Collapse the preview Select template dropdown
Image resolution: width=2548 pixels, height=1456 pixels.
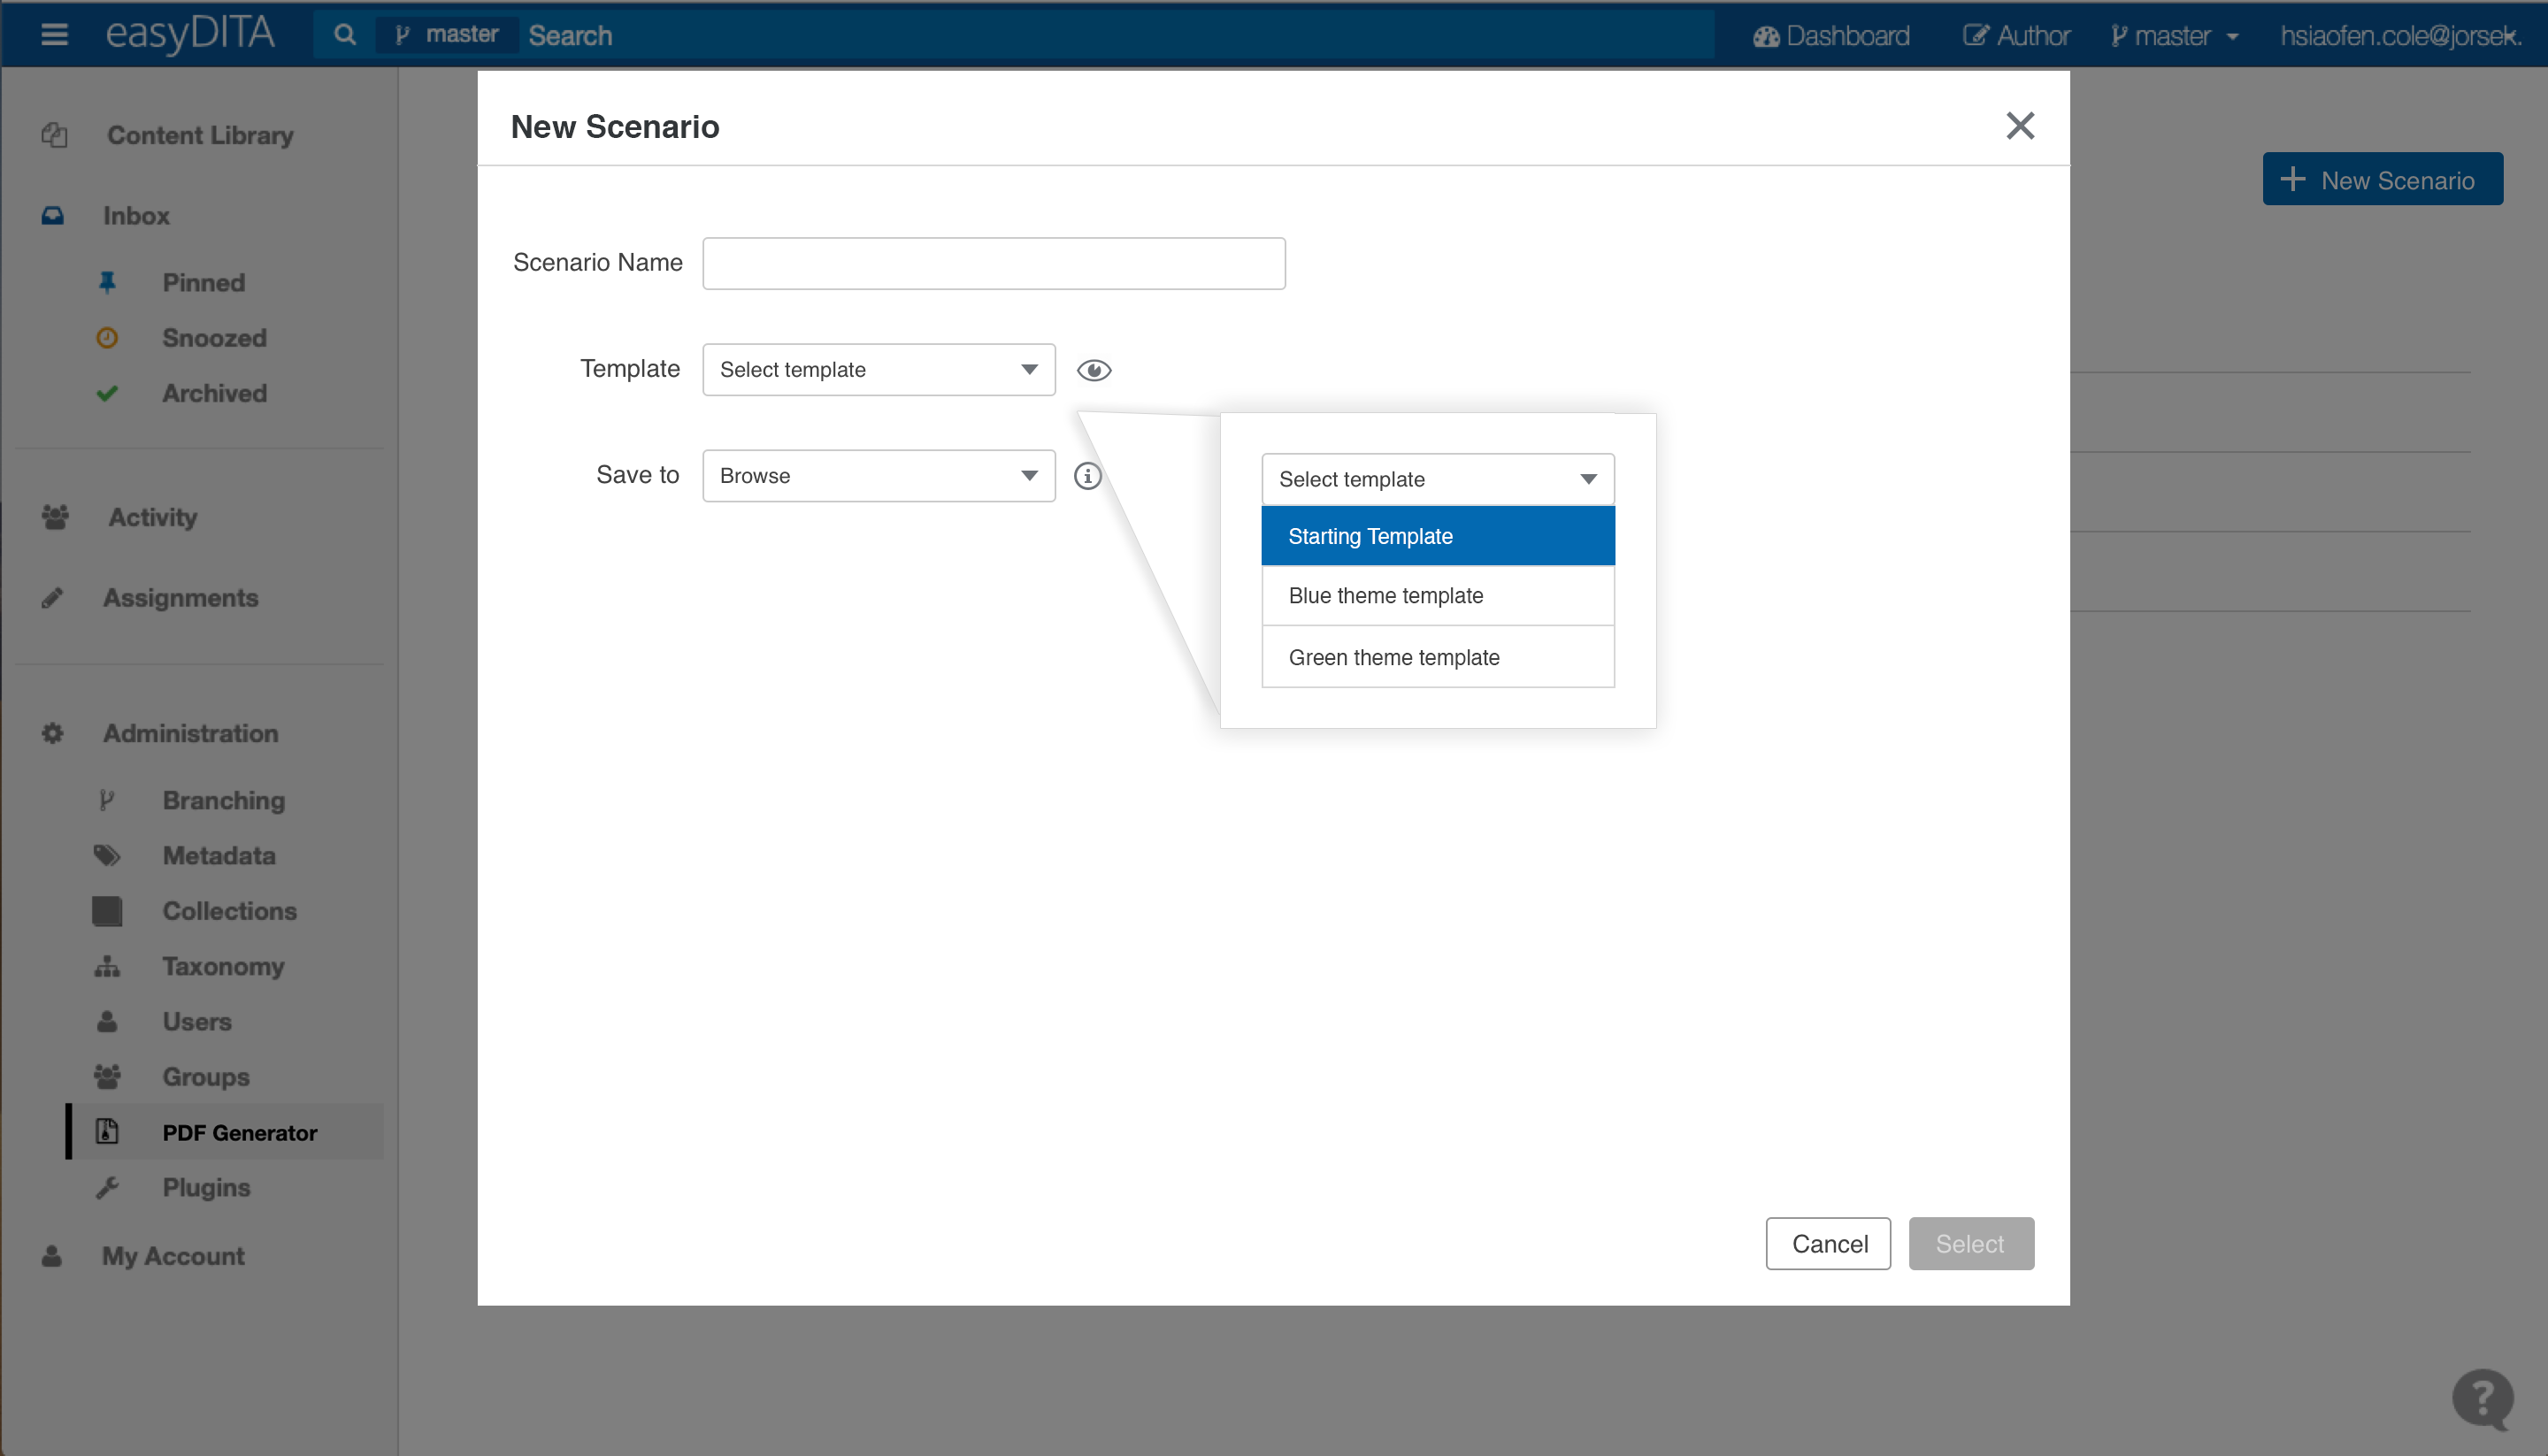tap(1438, 479)
